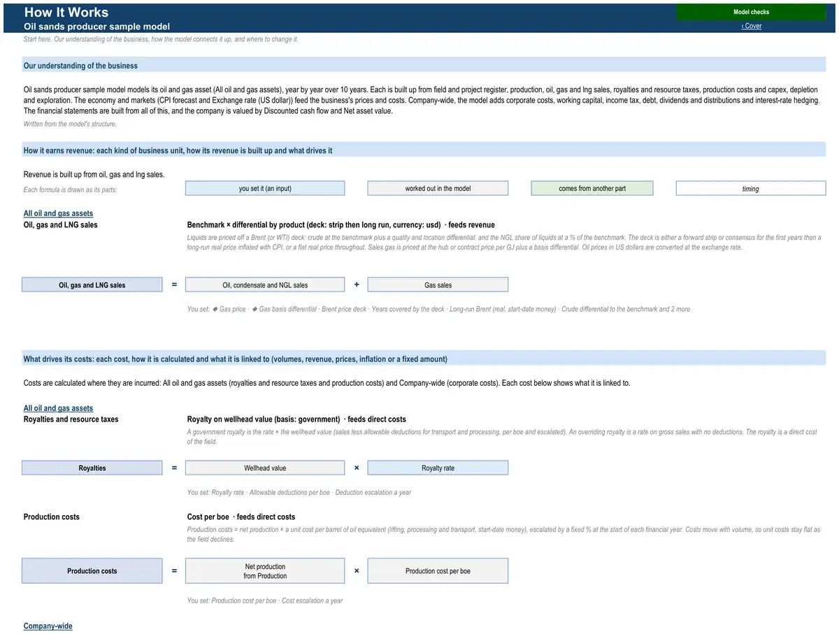Select the "timing" legend box
This screenshot has width=839, height=634.
(x=751, y=189)
